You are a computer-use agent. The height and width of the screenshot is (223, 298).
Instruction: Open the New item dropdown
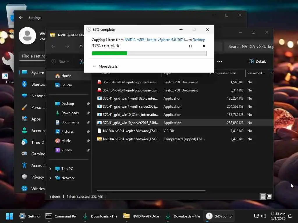(61, 62)
